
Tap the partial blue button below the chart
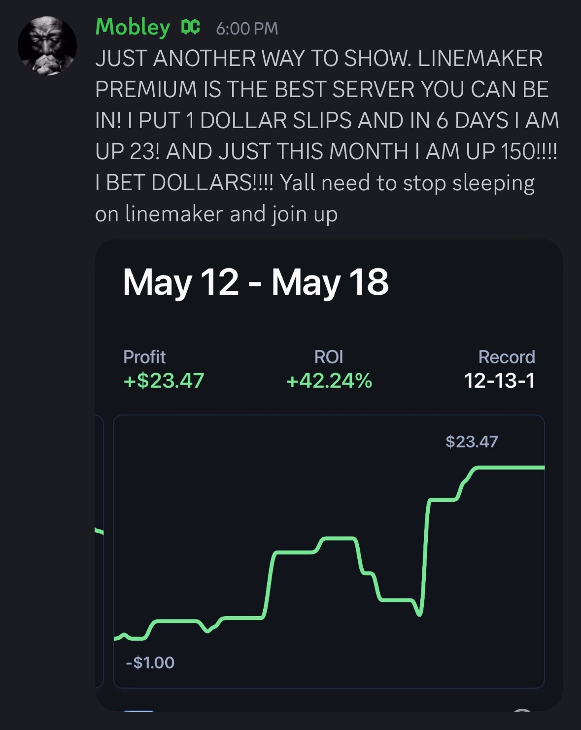138,710
